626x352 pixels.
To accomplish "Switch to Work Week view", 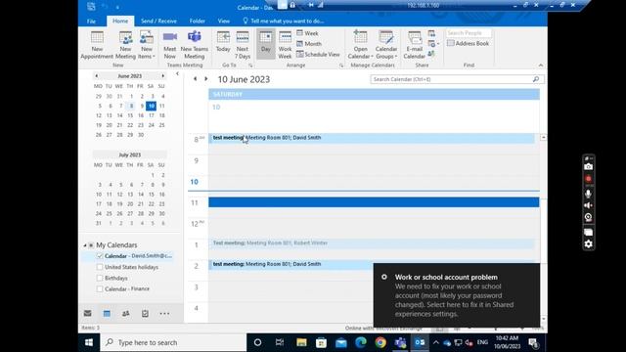I will point(285,45).
